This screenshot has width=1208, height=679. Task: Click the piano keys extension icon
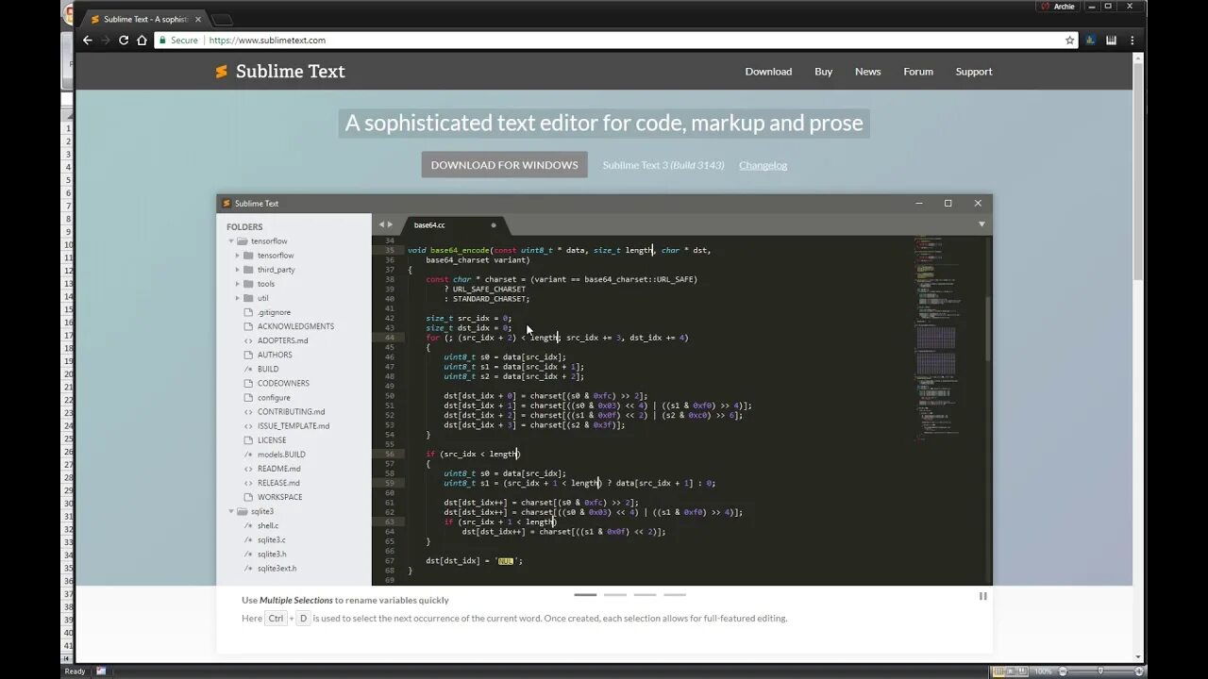coord(1111,41)
